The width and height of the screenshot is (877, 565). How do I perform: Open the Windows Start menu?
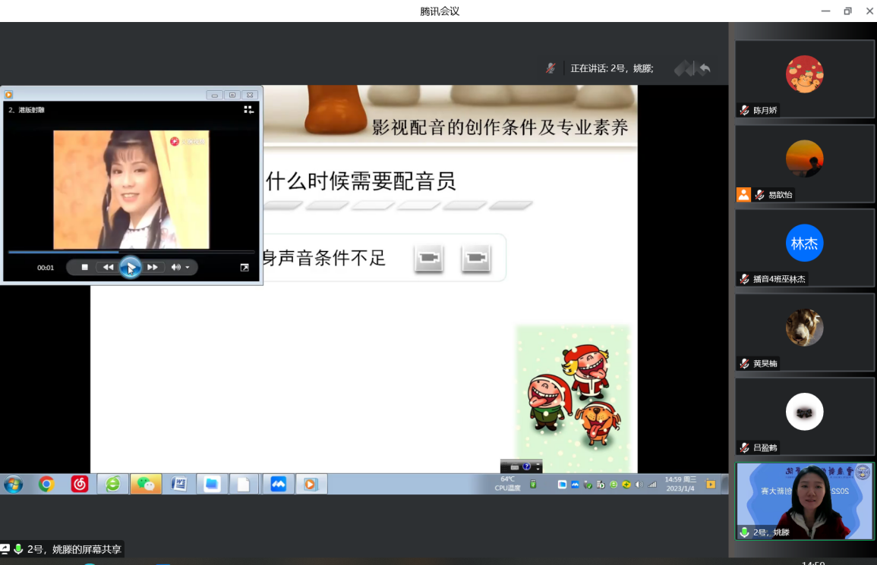click(x=13, y=484)
